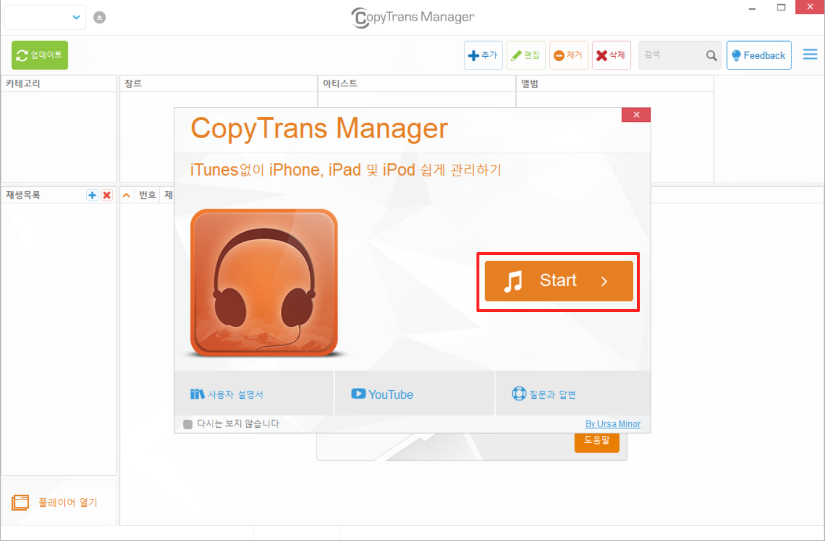Check the 다시는 보지 않습니다 checkbox
This screenshot has height=541, width=825.
coord(188,424)
